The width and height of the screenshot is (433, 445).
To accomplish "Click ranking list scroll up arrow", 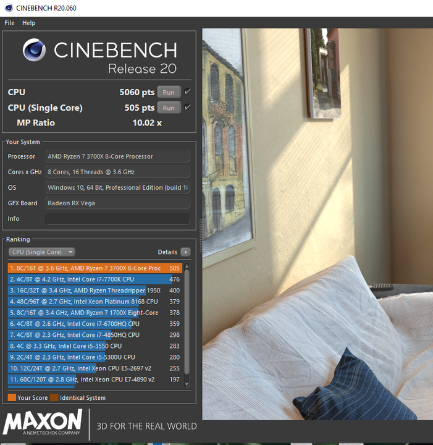I will 187,266.
